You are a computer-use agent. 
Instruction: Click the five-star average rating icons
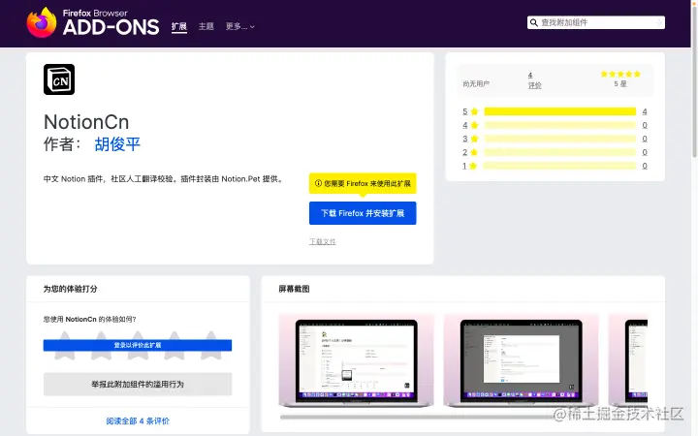pos(620,74)
